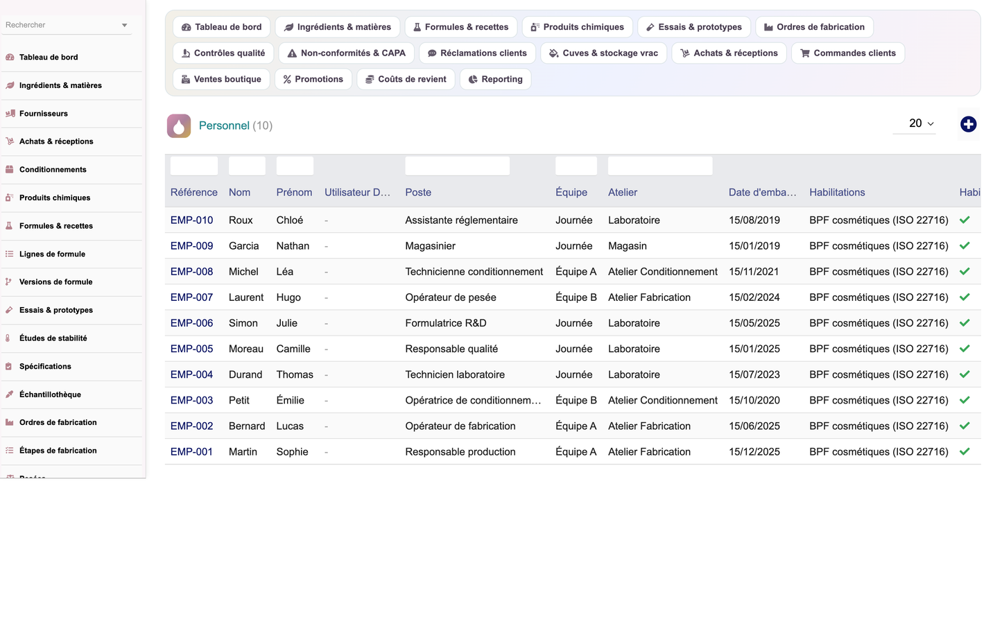Screen dimensions: 1002x626
Task: Click the Personnel droplet logo icon
Action: pyautogui.click(x=179, y=126)
